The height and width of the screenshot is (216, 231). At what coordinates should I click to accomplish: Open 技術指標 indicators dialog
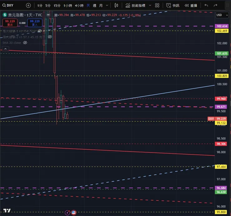pyautogui.click(x=135, y=6)
